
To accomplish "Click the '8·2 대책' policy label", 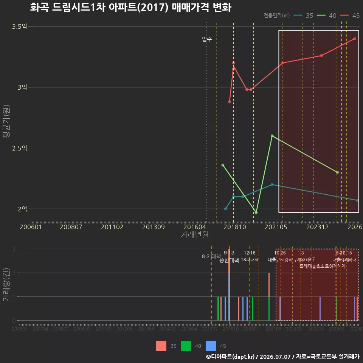I will 211,256.
